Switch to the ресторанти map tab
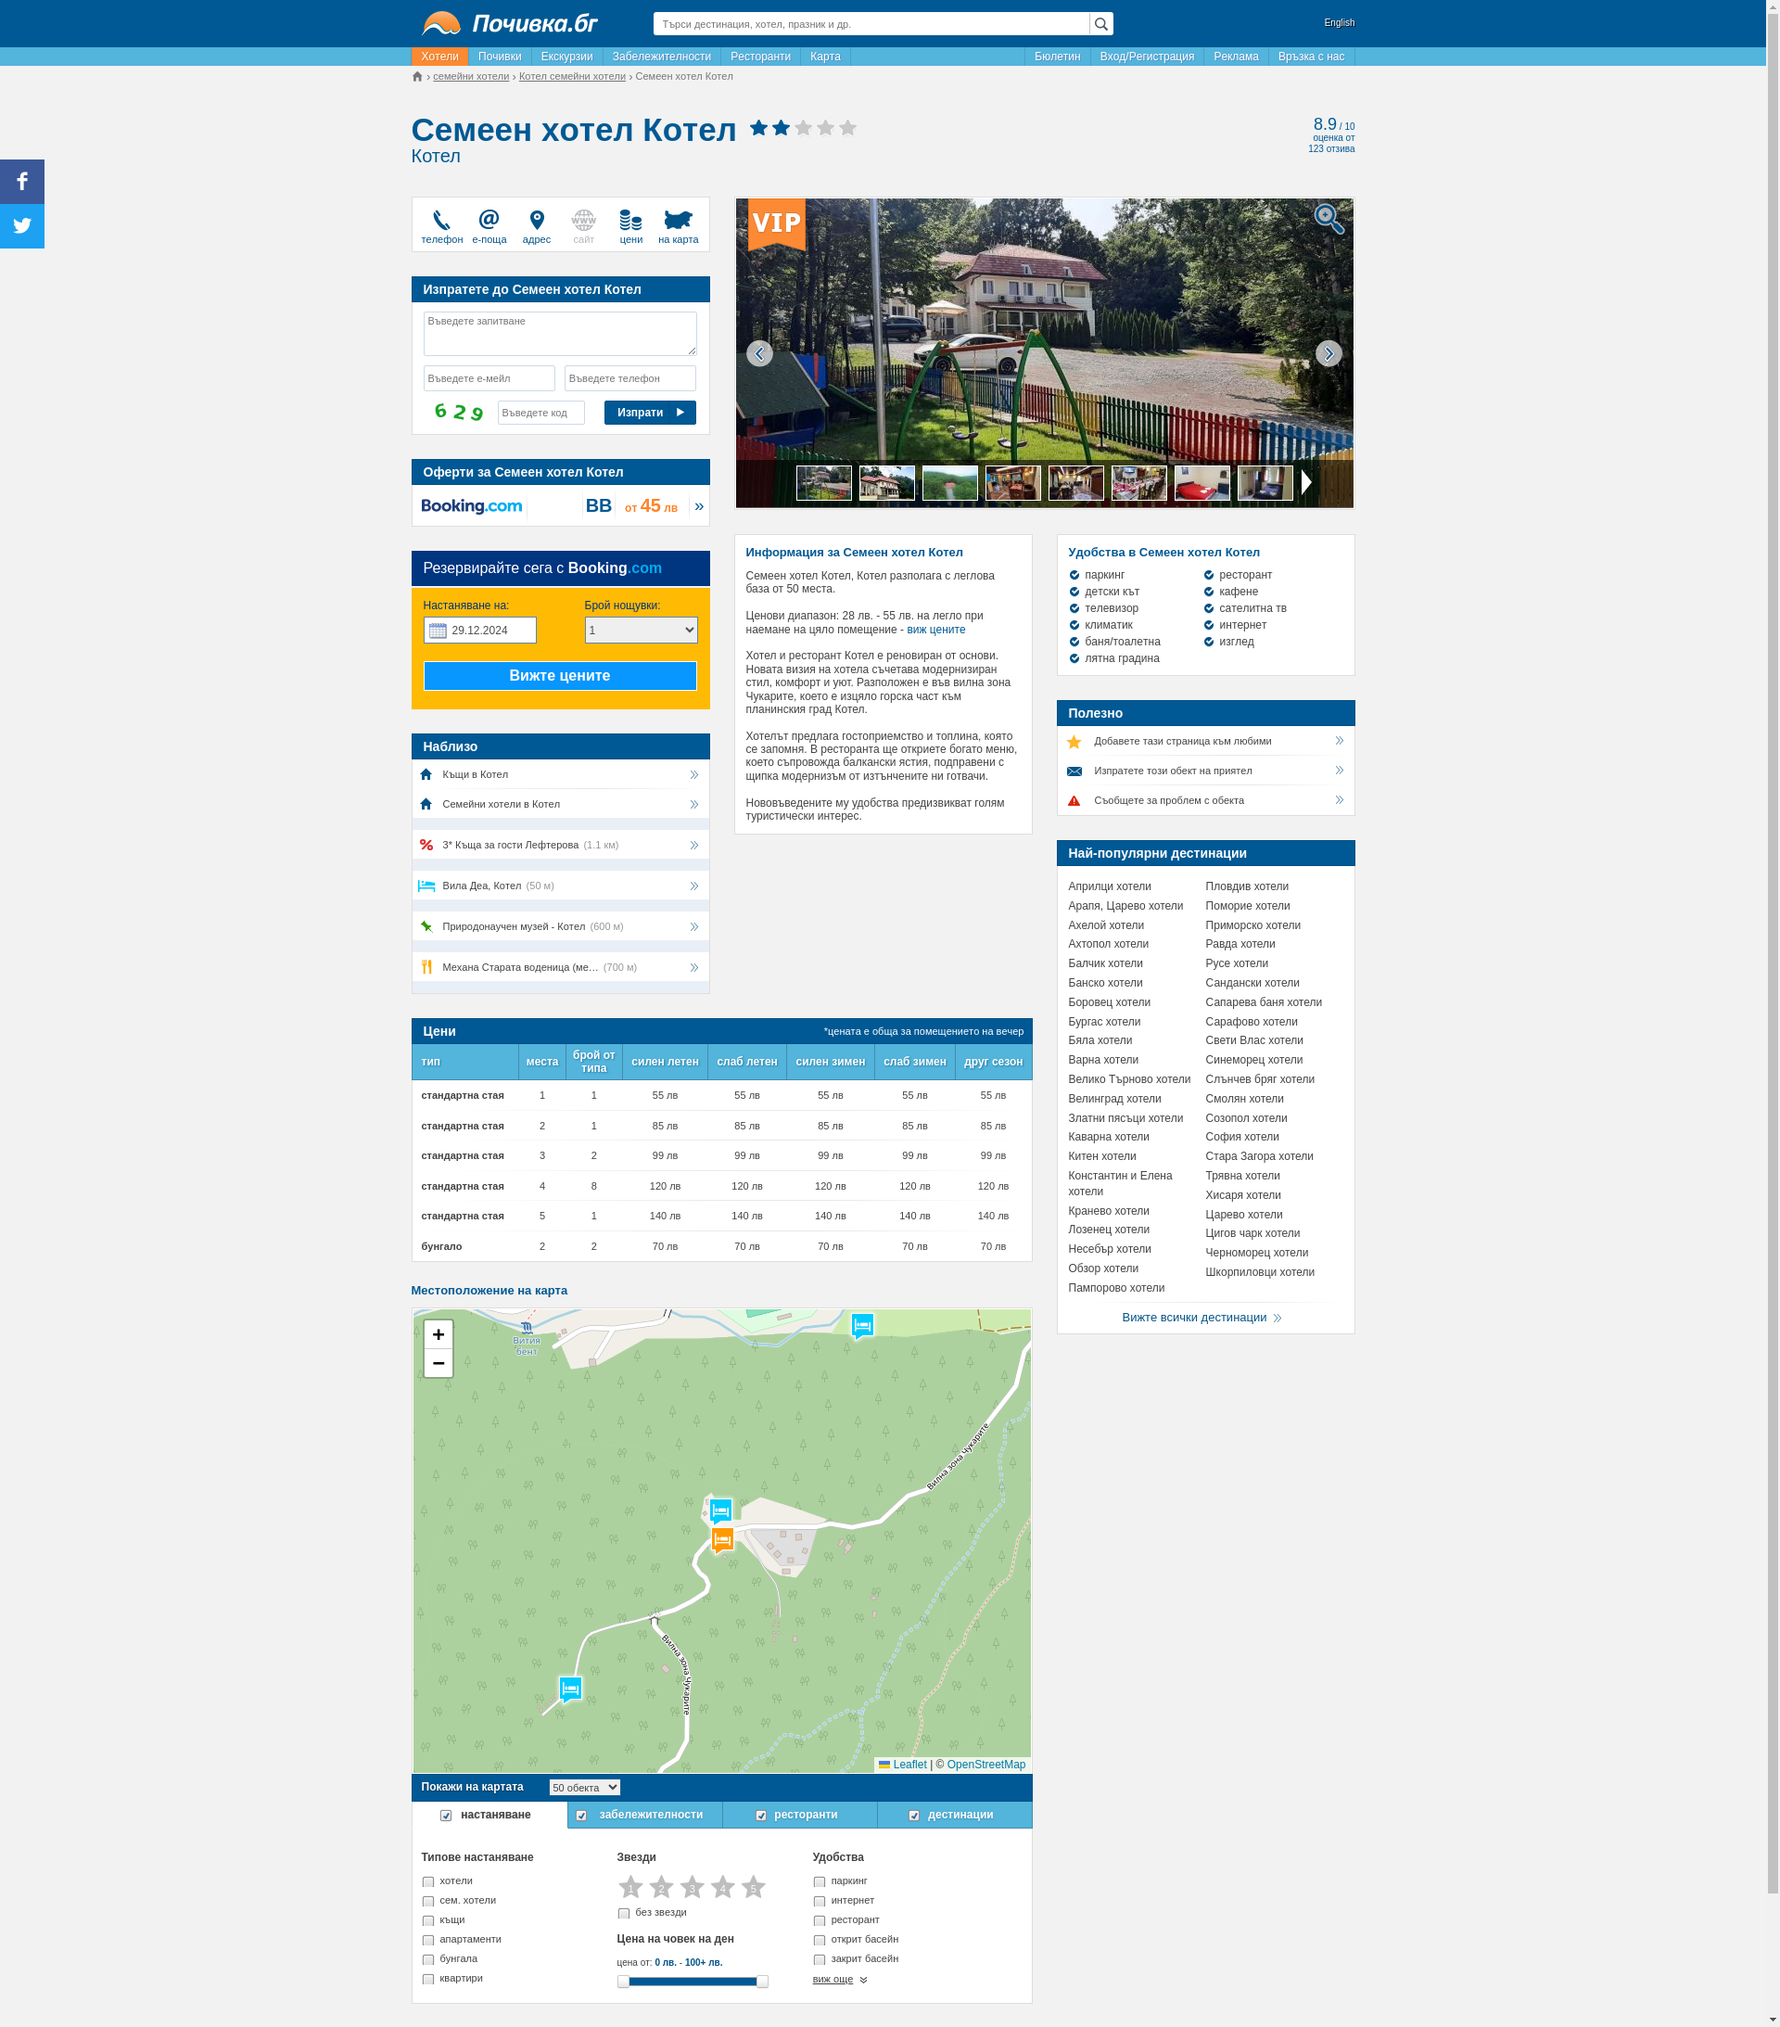This screenshot has height=2027, width=1780. pyautogui.click(x=804, y=1815)
